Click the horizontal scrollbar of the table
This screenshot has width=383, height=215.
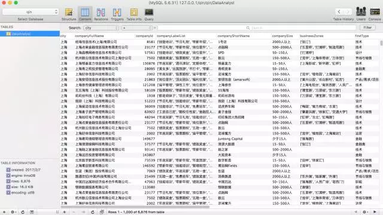coord(135,207)
